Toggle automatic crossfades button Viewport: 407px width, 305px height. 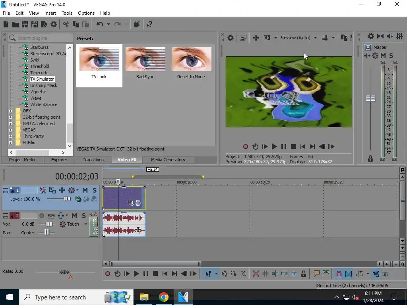pyautogui.click(x=349, y=274)
